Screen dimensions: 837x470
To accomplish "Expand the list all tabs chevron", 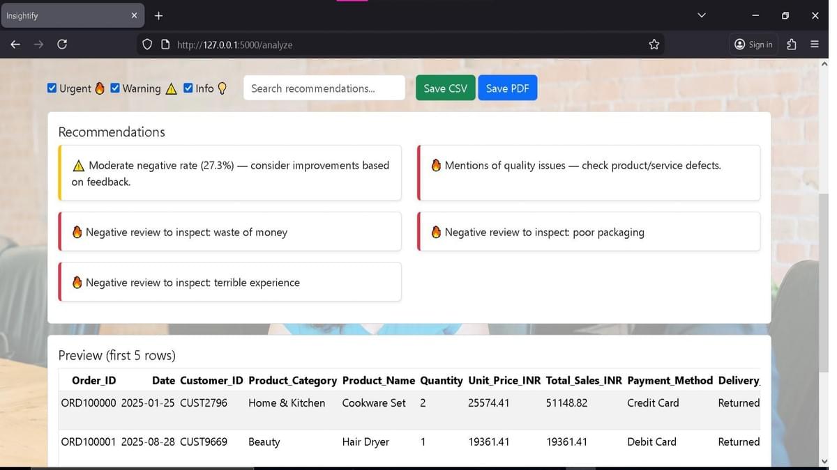I will pyautogui.click(x=702, y=15).
